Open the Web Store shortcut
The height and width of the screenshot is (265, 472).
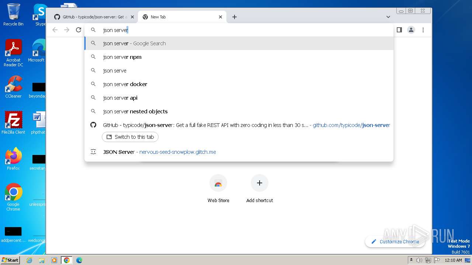(218, 189)
